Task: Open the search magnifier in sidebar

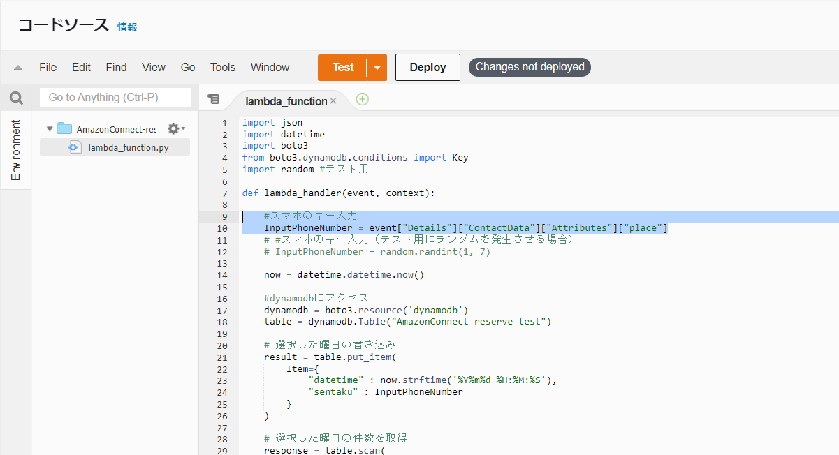Action: point(16,98)
